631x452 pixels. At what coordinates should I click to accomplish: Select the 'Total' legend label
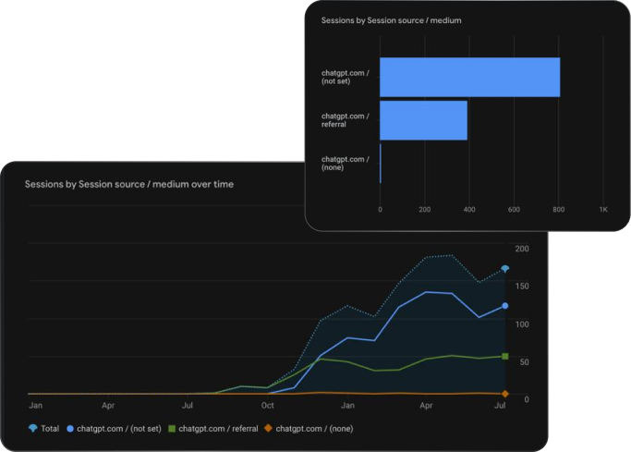tap(50, 429)
